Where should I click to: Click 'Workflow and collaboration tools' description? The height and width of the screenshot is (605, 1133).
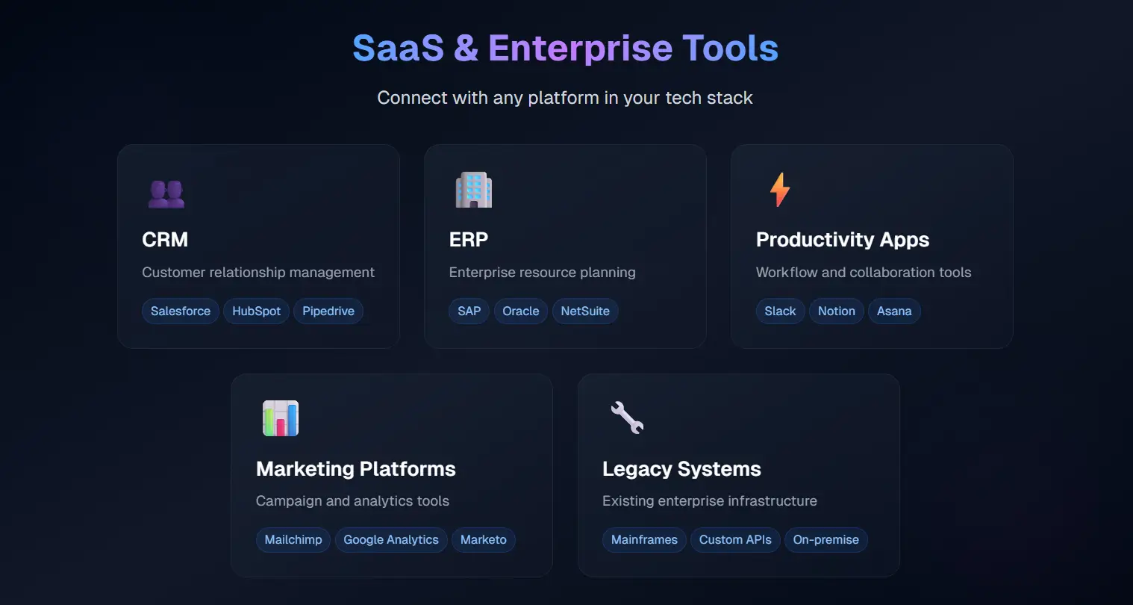coord(864,273)
